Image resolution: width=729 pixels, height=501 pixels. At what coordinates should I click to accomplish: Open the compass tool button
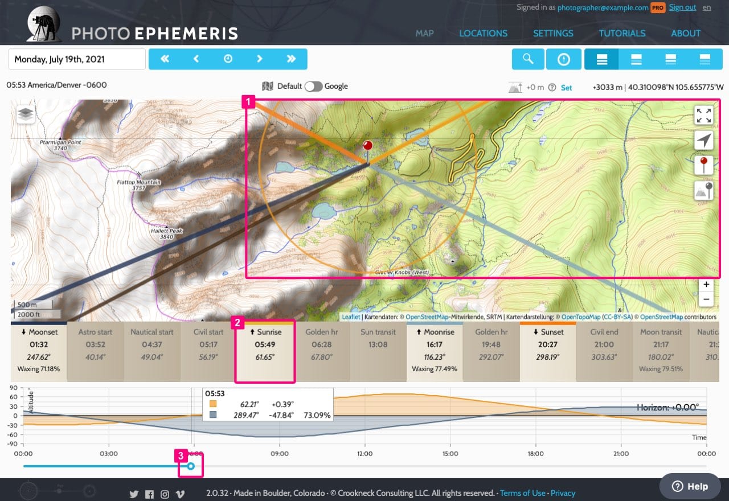(564, 59)
